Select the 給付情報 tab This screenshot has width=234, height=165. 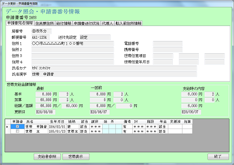click(64, 23)
